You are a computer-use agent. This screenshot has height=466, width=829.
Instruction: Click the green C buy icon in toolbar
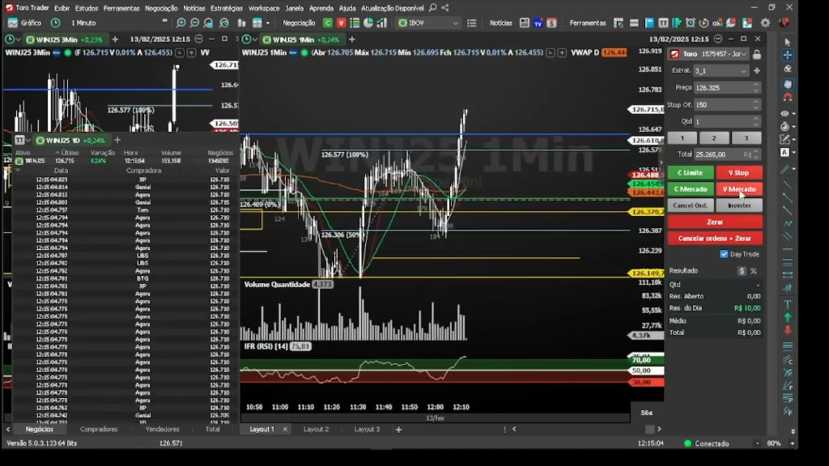click(x=328, y=23)
